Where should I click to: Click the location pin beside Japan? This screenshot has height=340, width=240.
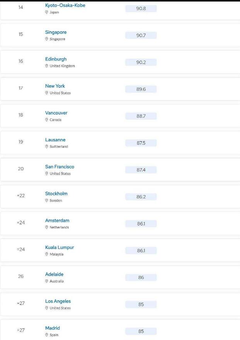click(x=46, y=12)
